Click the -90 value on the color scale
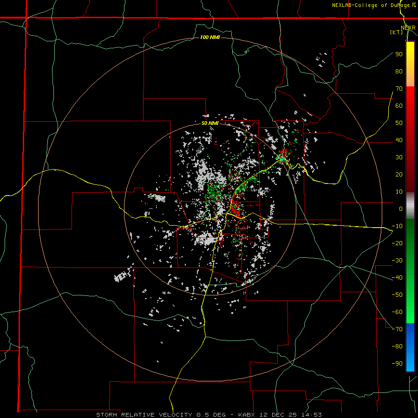This screenshot has width=418, height=418. pyautogui.click(x=397, y=364)
